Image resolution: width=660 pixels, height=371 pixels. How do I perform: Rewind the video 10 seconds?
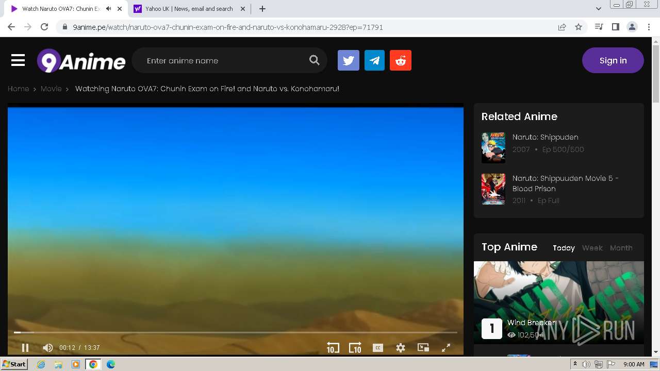click(x=333, y=348)
